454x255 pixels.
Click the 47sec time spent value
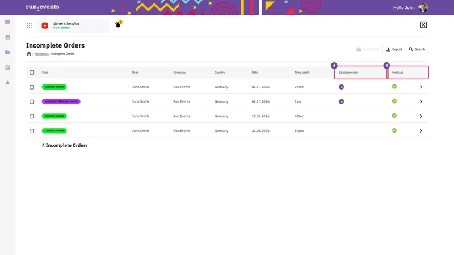pos(299,116)
